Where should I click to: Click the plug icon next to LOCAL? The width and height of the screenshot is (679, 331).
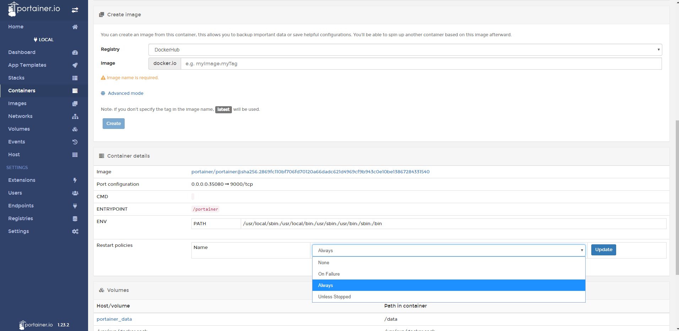tap(36, 40)
